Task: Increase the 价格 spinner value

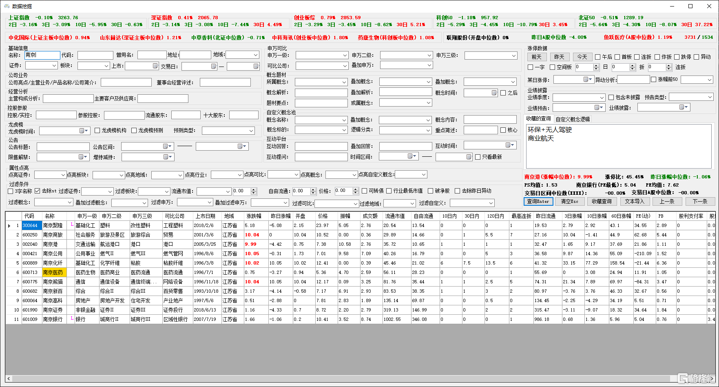Action: coord(356,189)
